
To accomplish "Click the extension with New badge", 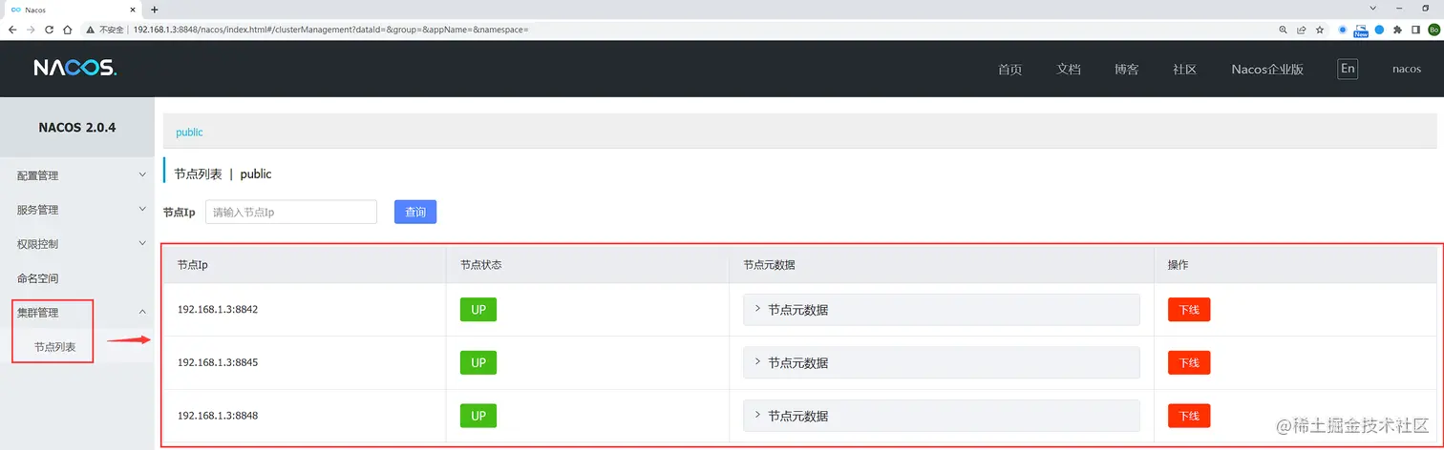I will 1361,30.
